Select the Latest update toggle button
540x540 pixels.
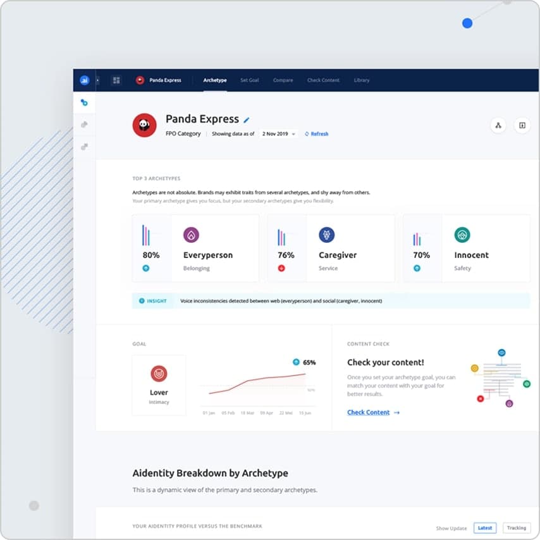point(485,528)
